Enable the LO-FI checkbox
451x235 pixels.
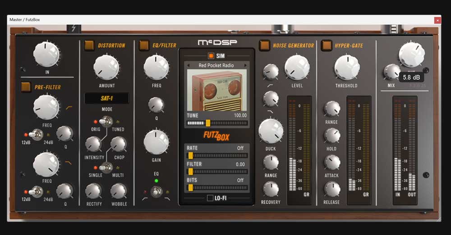click(x=210, y=198)
